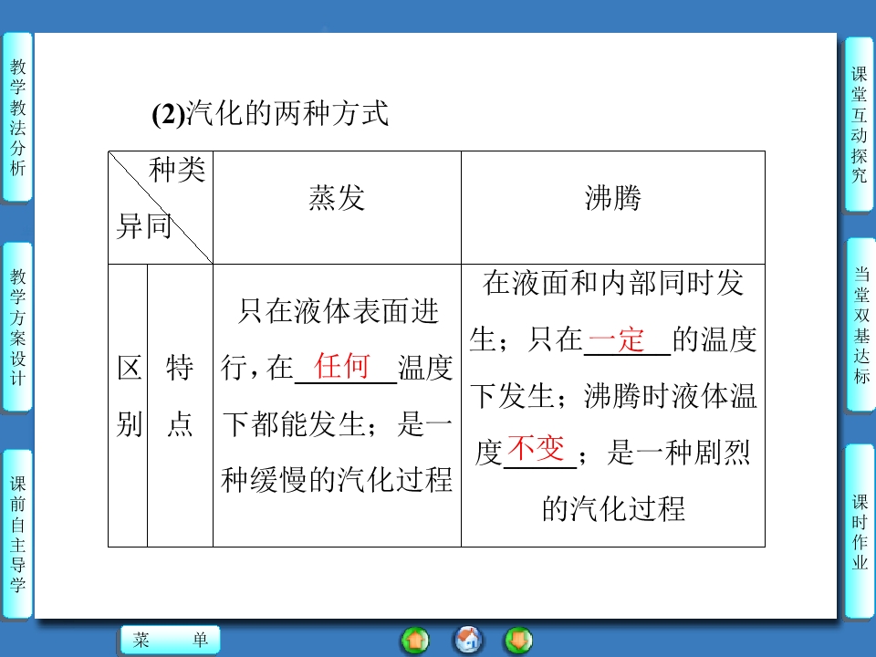Select the 当堂双基达标 side tab
The height and width of the screenshot is (657, 876).
(860, 326)
